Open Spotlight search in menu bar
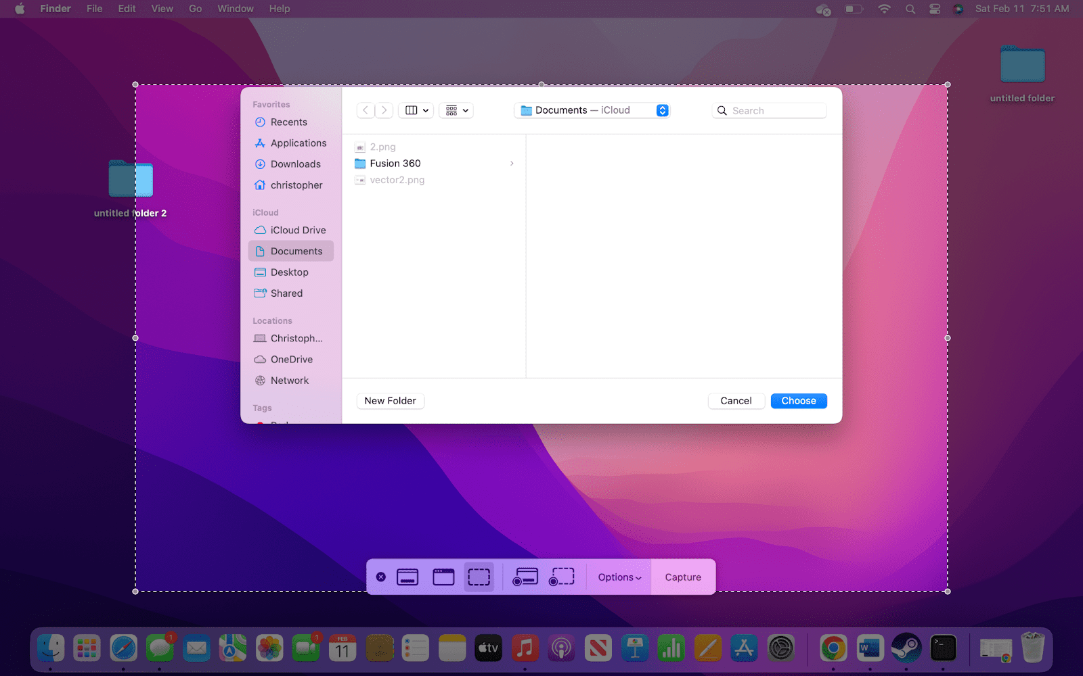Image resolution: width=1083 pixels, height=676 pixels. point(910,9)
